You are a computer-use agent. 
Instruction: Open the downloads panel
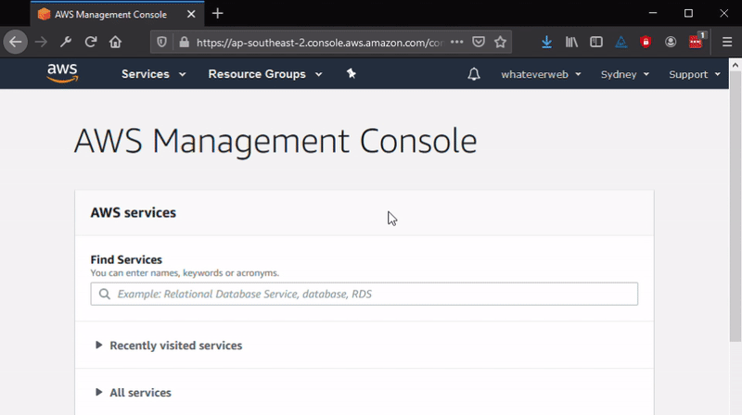(546, 42)
